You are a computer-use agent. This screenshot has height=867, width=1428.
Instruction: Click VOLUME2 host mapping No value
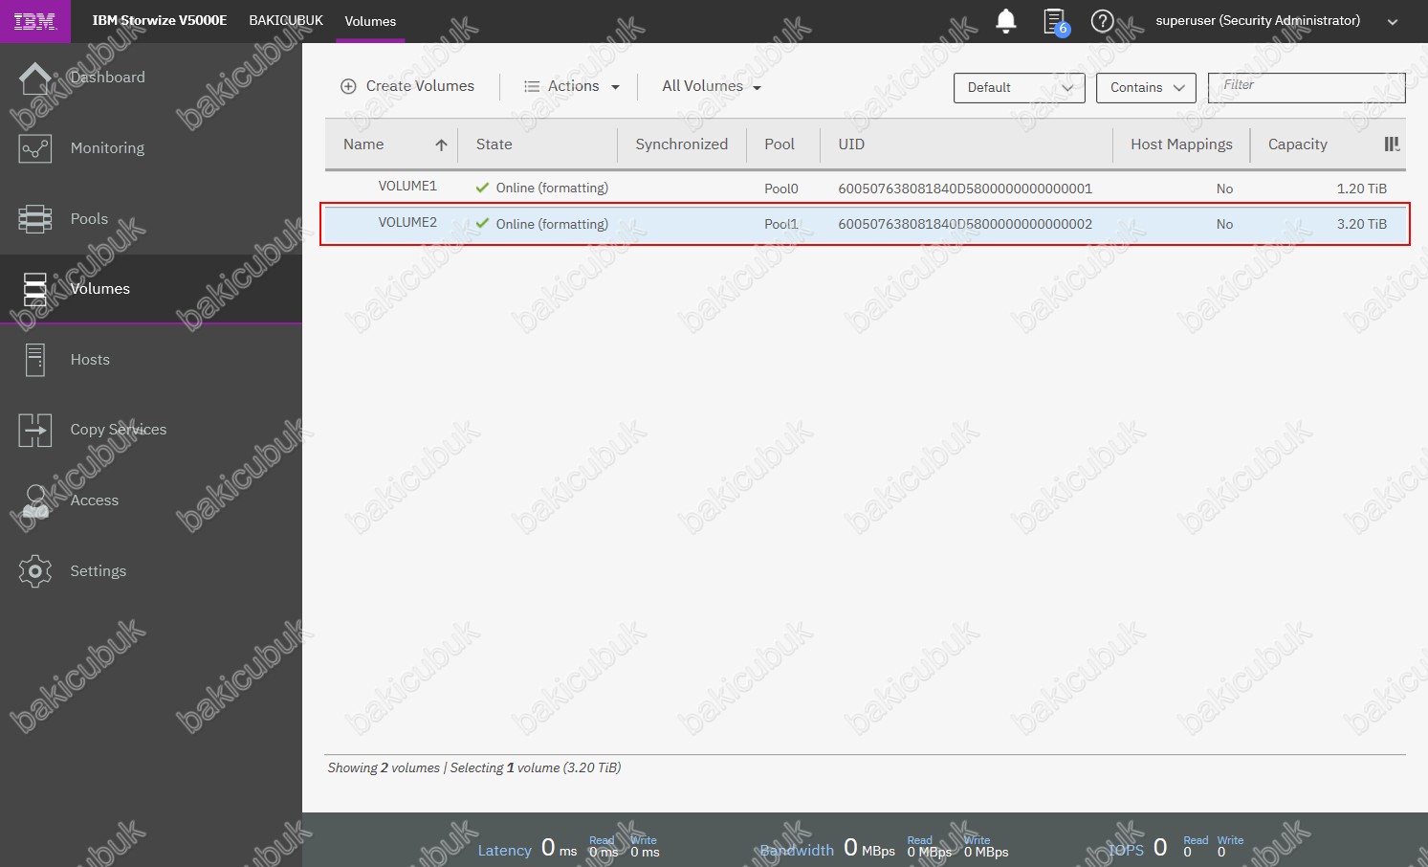coord(1224,224)
